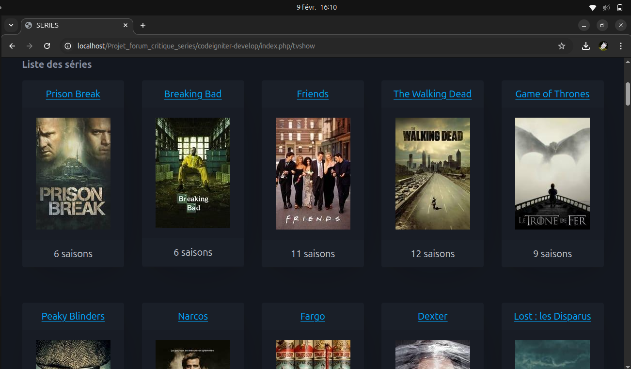Open the Prison Break series link
Viewport: 631px width, 369px height.
[x=73, y=94]
